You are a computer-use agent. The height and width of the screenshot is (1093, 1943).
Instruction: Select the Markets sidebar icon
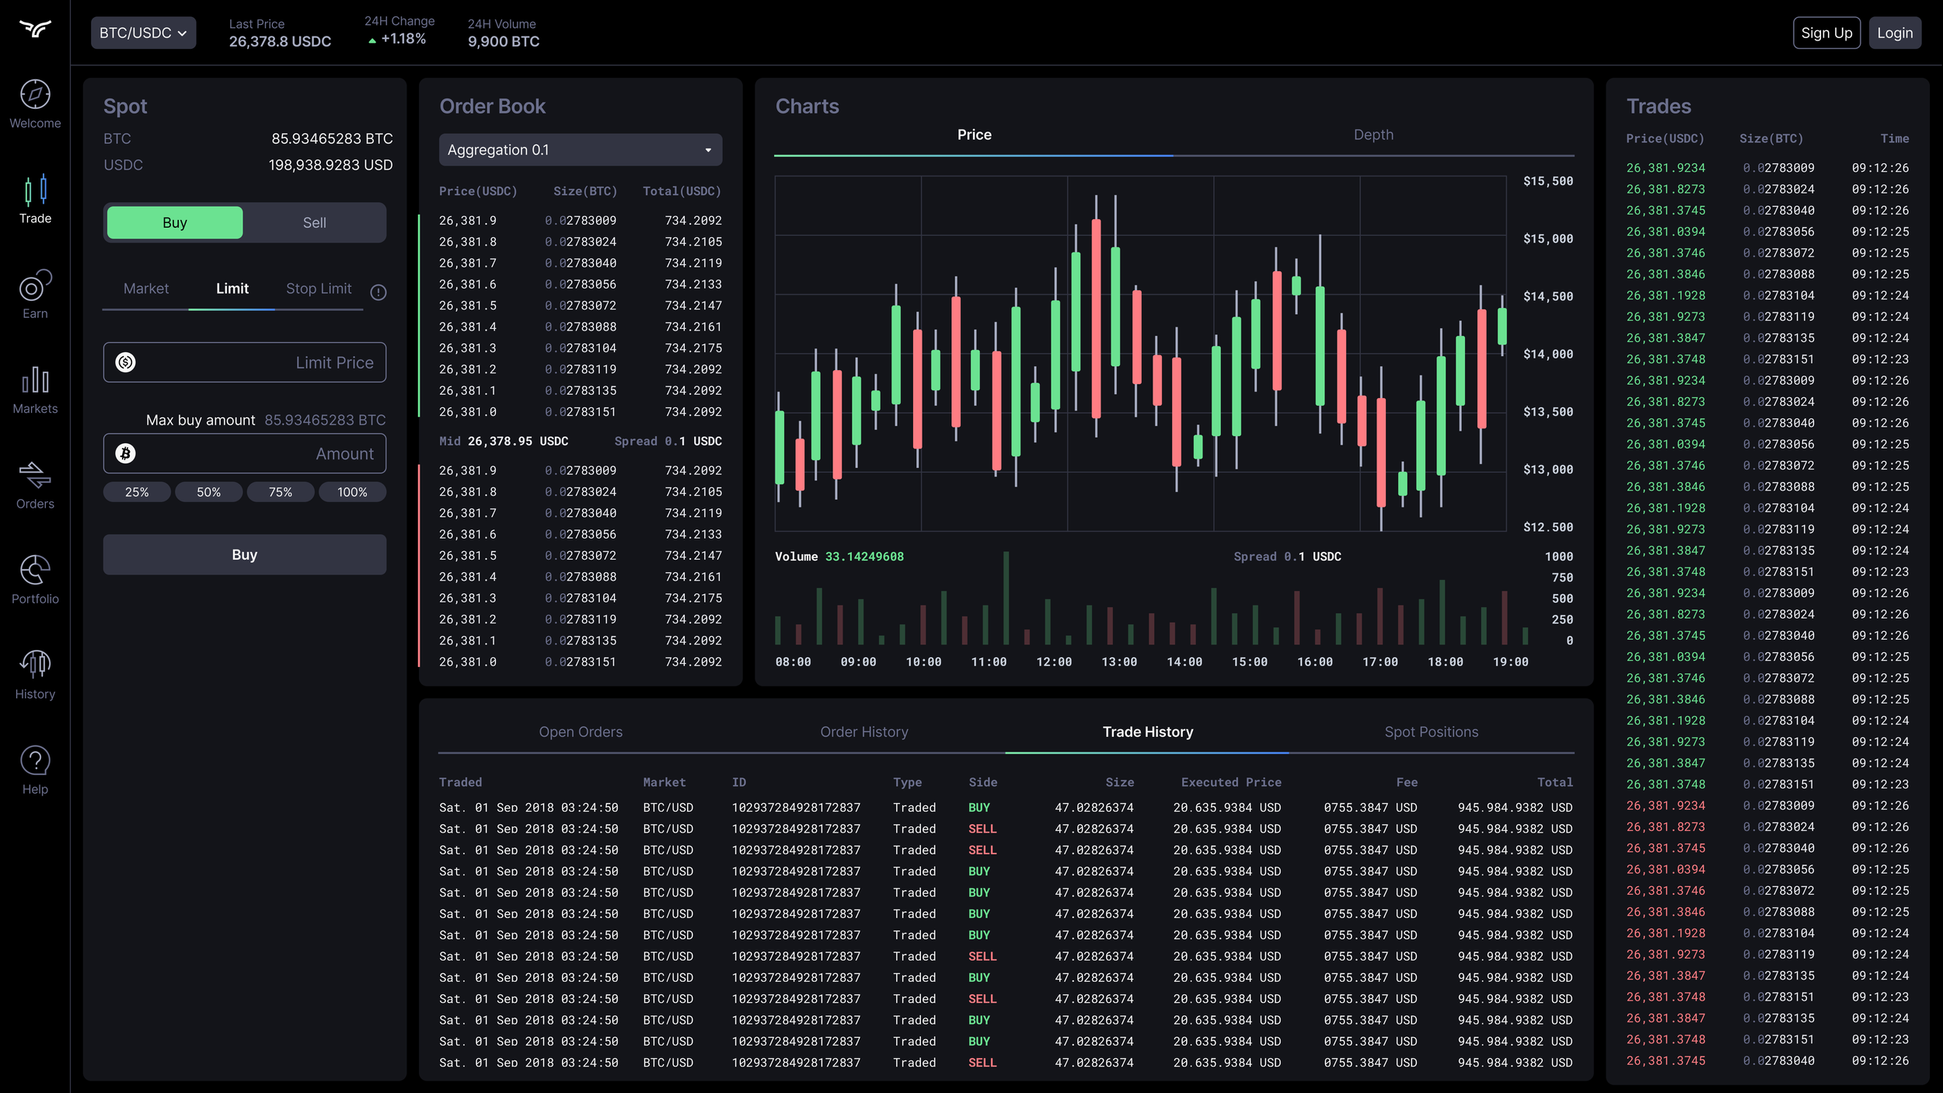point(34,389)
